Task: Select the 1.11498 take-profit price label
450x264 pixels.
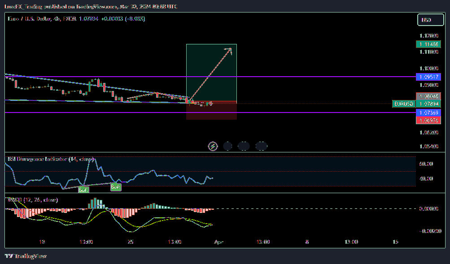Action: click(x=428, y=44)
